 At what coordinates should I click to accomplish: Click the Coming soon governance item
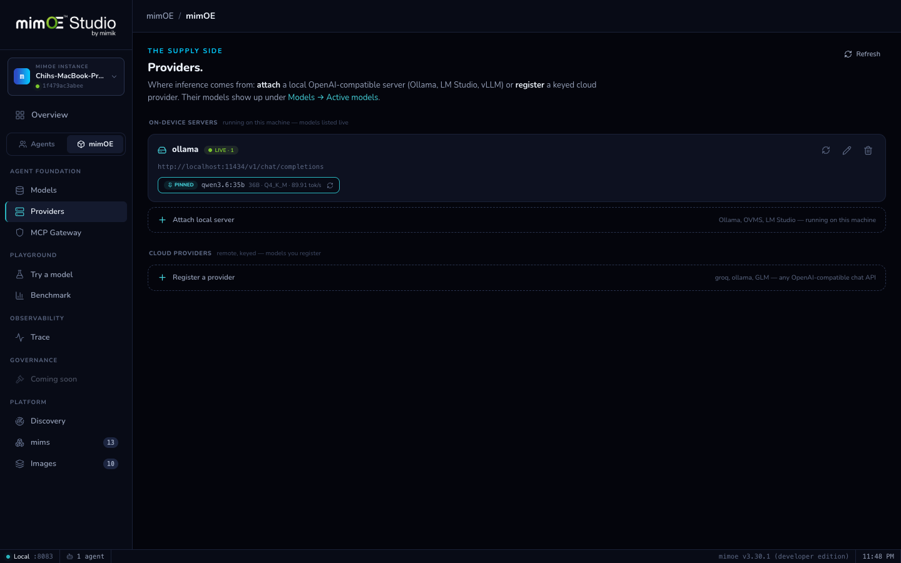click(x=66, y=379)
